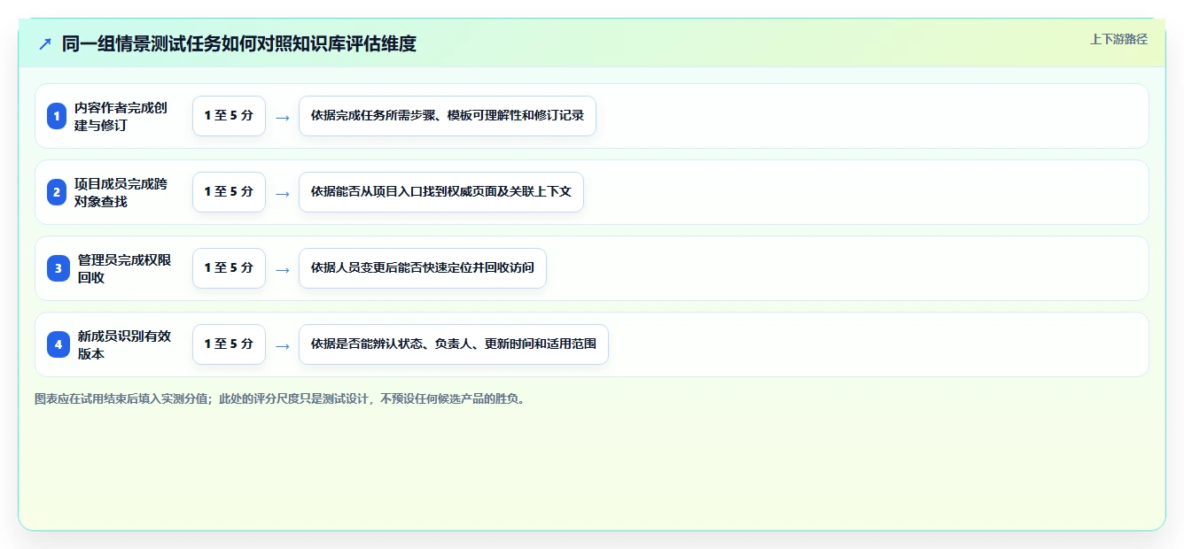Click the 项目成员完成跨对象查找 label
Viewport: 1184px width, 549px height.
(x=121, y=192)
